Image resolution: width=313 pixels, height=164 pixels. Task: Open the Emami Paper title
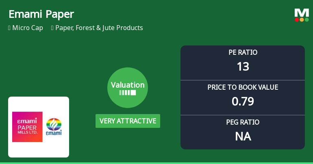click(x=41, y=14)
